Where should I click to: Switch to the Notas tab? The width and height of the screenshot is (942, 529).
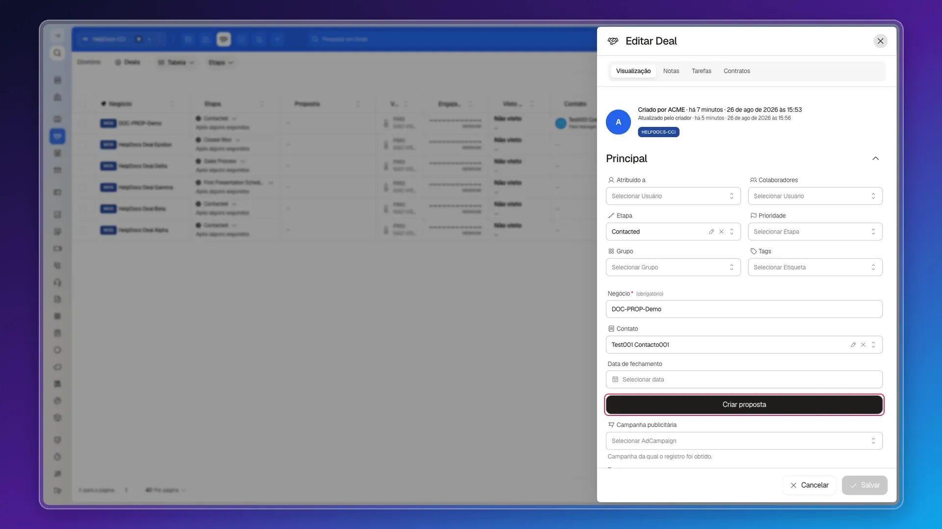[x=671, y=71]
